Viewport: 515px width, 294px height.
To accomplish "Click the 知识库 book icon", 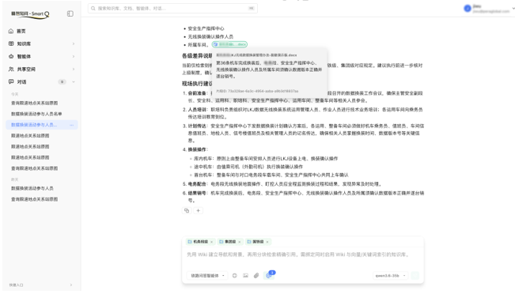I will pos(11,43).
